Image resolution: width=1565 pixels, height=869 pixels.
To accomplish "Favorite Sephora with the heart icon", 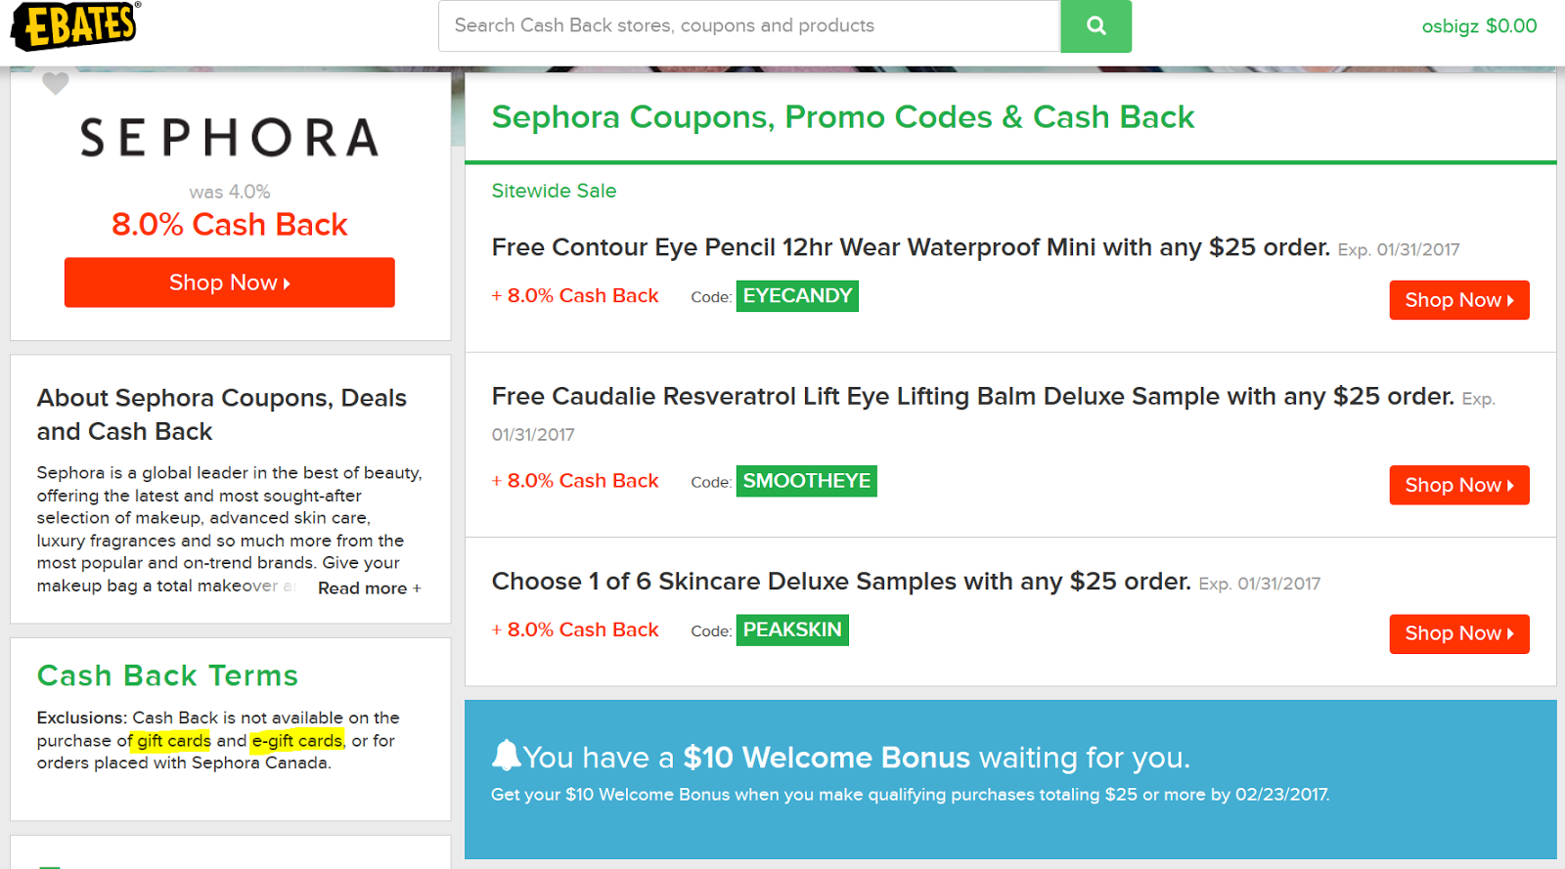I will pyautogui.click(x=56, y=84).
